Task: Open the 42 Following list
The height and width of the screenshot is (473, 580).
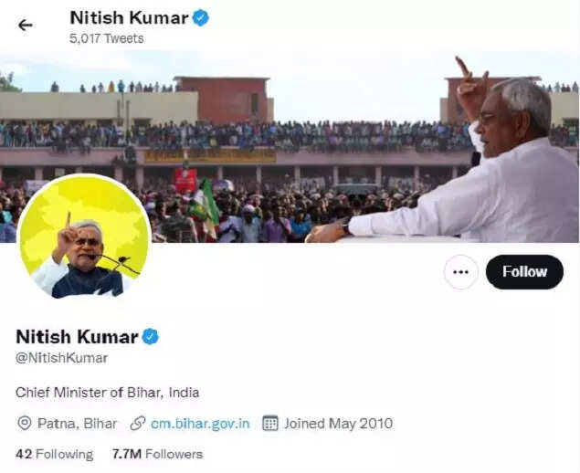Action: [55, 454]
